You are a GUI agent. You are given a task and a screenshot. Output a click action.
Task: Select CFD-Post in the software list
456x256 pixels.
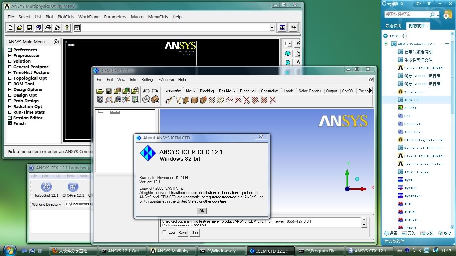click(x=412, y=124)
